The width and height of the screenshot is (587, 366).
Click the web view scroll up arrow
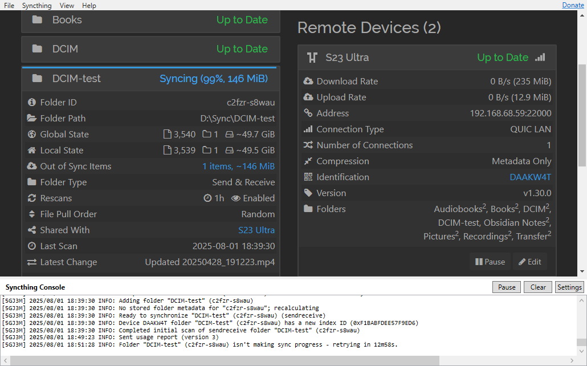point(582,15)
